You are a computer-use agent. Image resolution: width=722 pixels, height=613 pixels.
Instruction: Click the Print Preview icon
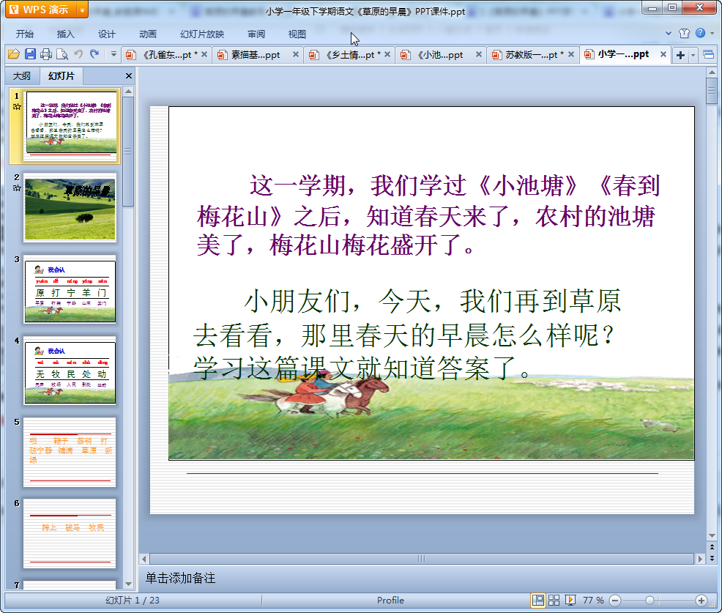click(62, 54)
